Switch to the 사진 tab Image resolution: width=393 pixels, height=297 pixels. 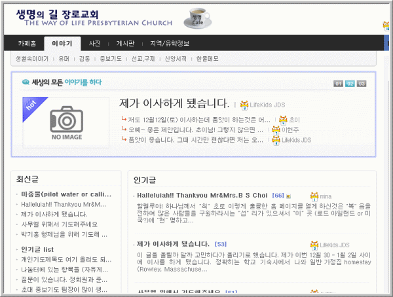point(95,43)
